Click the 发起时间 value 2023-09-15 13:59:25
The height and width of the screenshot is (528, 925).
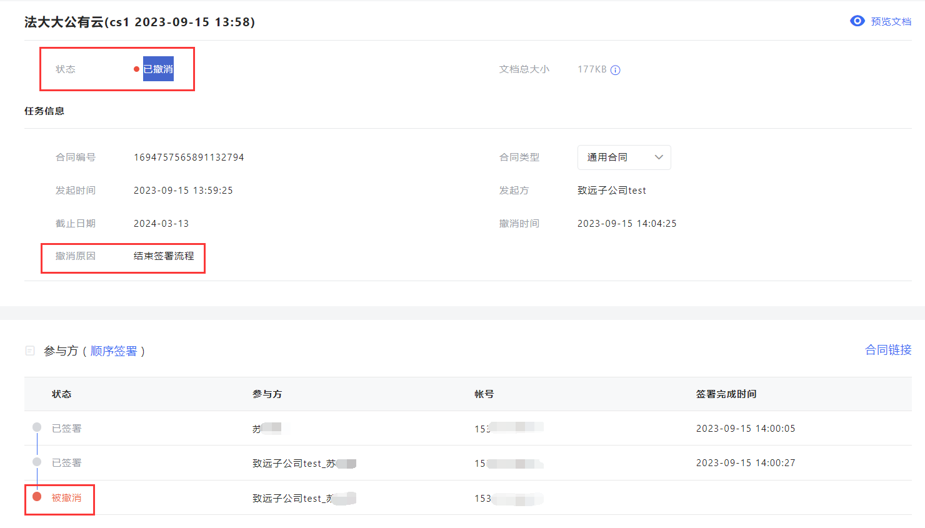183,191
